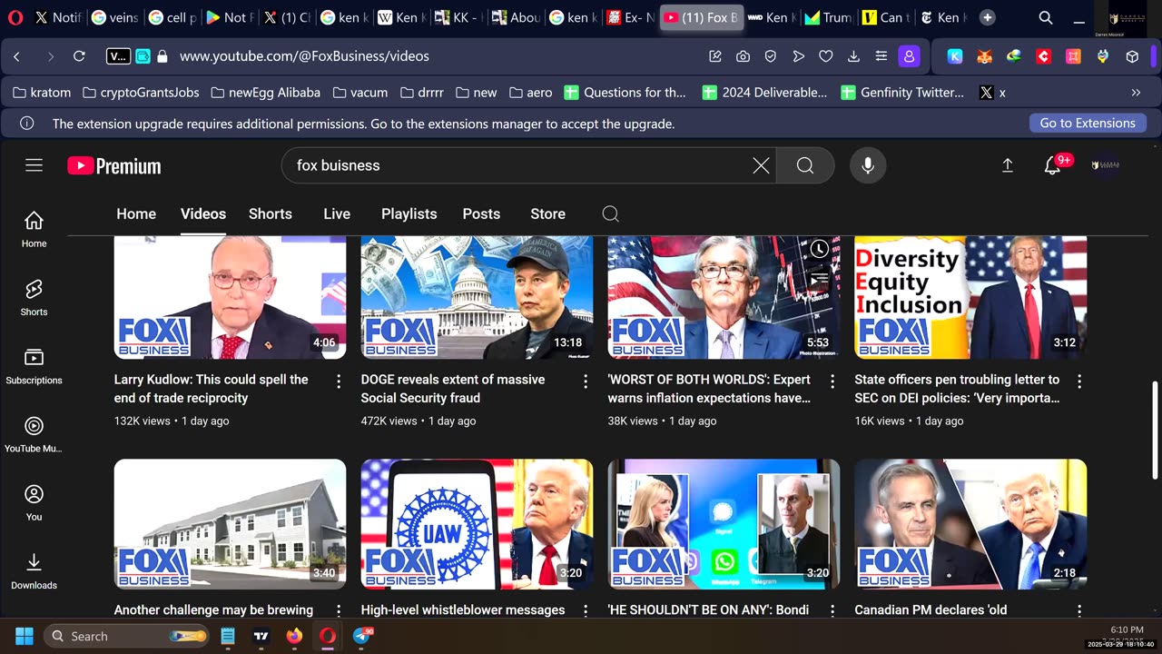Viewport: 1162px width, 654px height.
Task: Show hidden bookmarks with the chevron
Action: tap(1136, 93)
